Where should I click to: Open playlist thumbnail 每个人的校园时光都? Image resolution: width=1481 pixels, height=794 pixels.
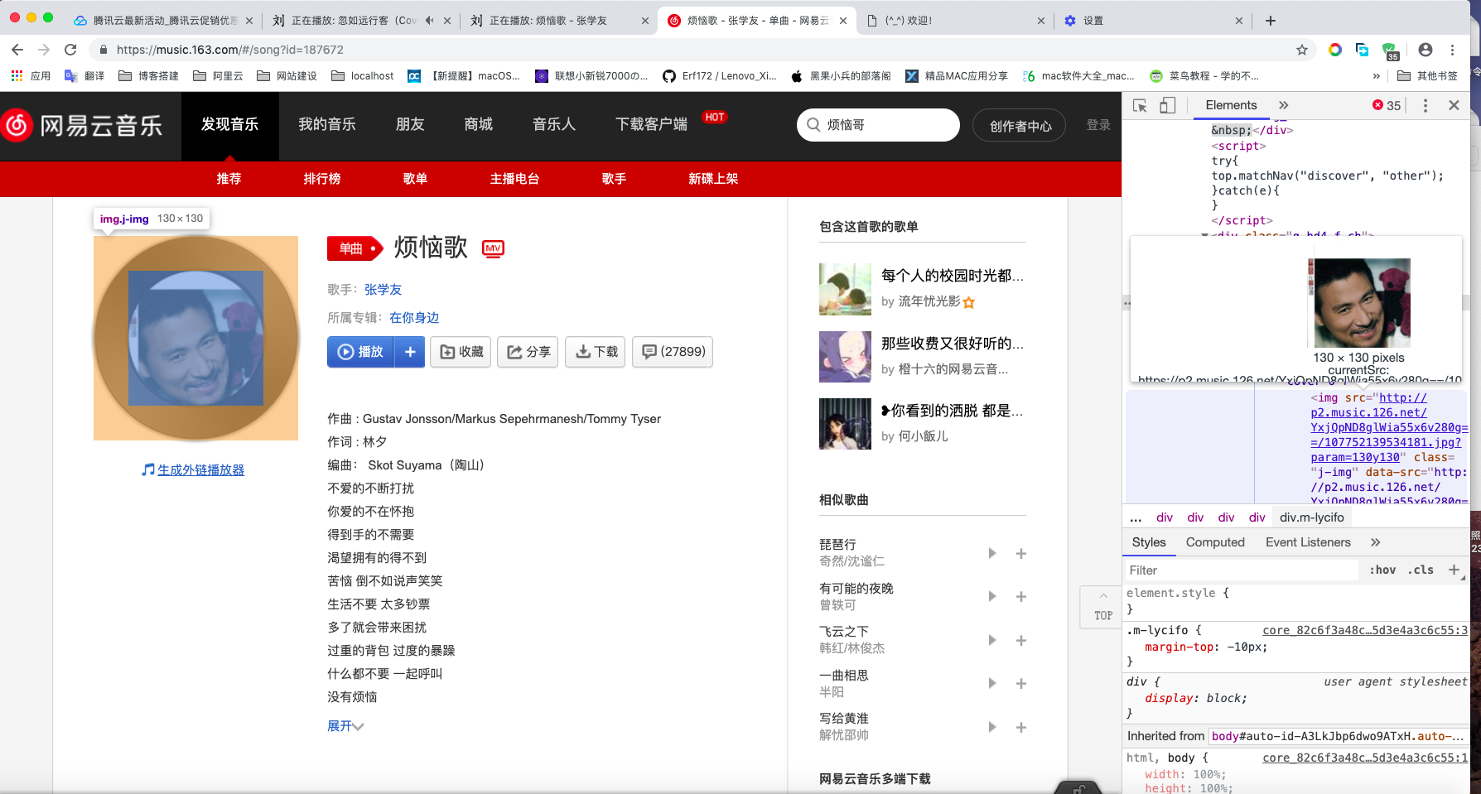[x=845, y=289]
